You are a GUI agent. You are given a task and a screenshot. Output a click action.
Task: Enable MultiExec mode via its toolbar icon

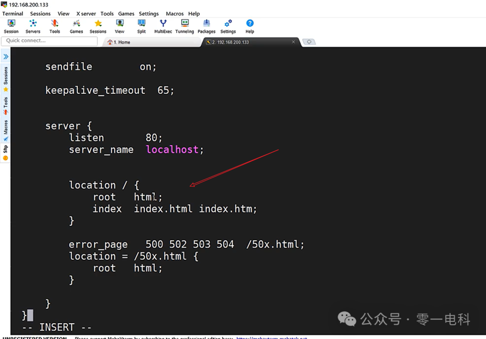(163, 26)
